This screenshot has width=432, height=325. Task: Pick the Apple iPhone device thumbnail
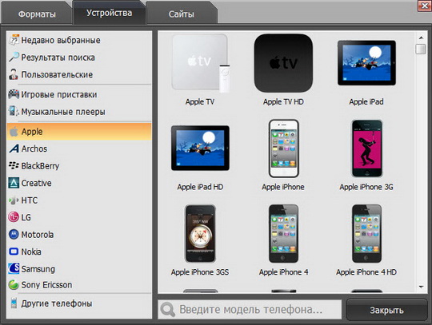[283, 149]
